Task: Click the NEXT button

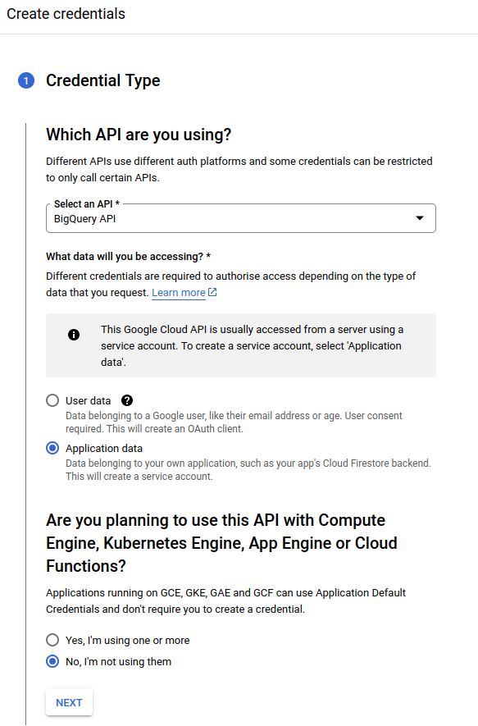Action: (x=69, y=702)
